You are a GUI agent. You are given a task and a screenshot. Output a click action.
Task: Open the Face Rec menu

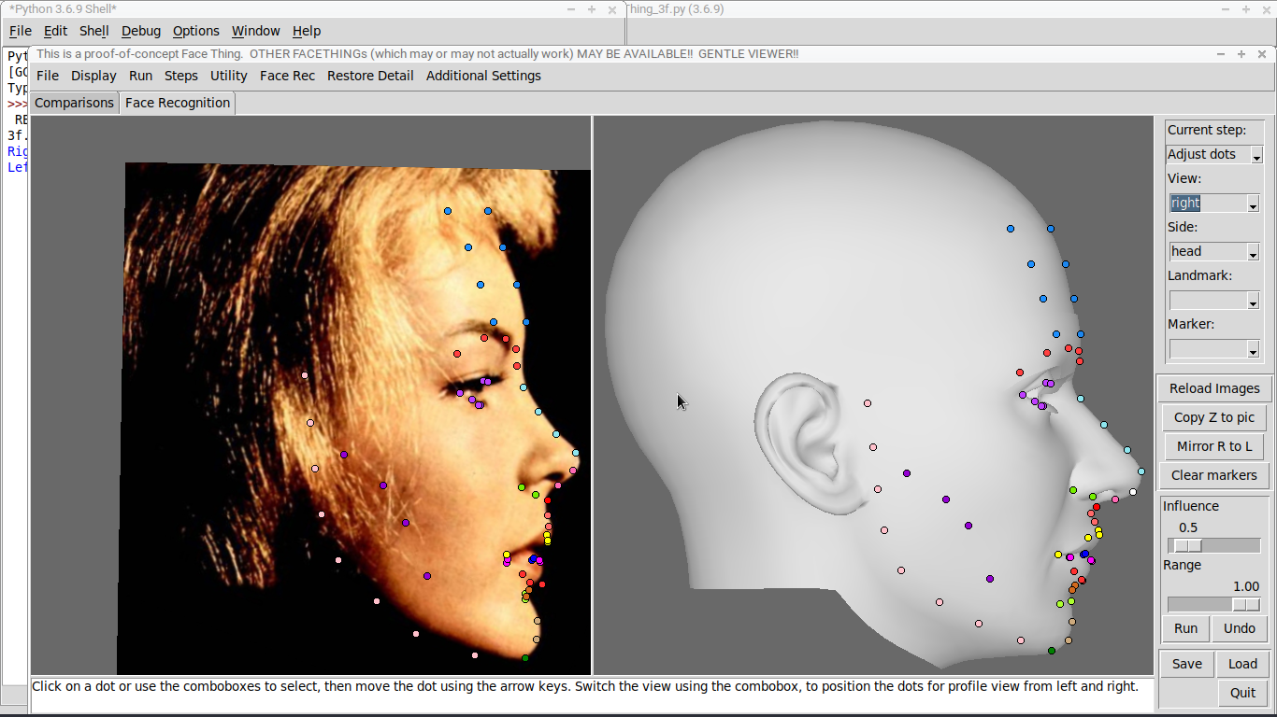(287, 76)
